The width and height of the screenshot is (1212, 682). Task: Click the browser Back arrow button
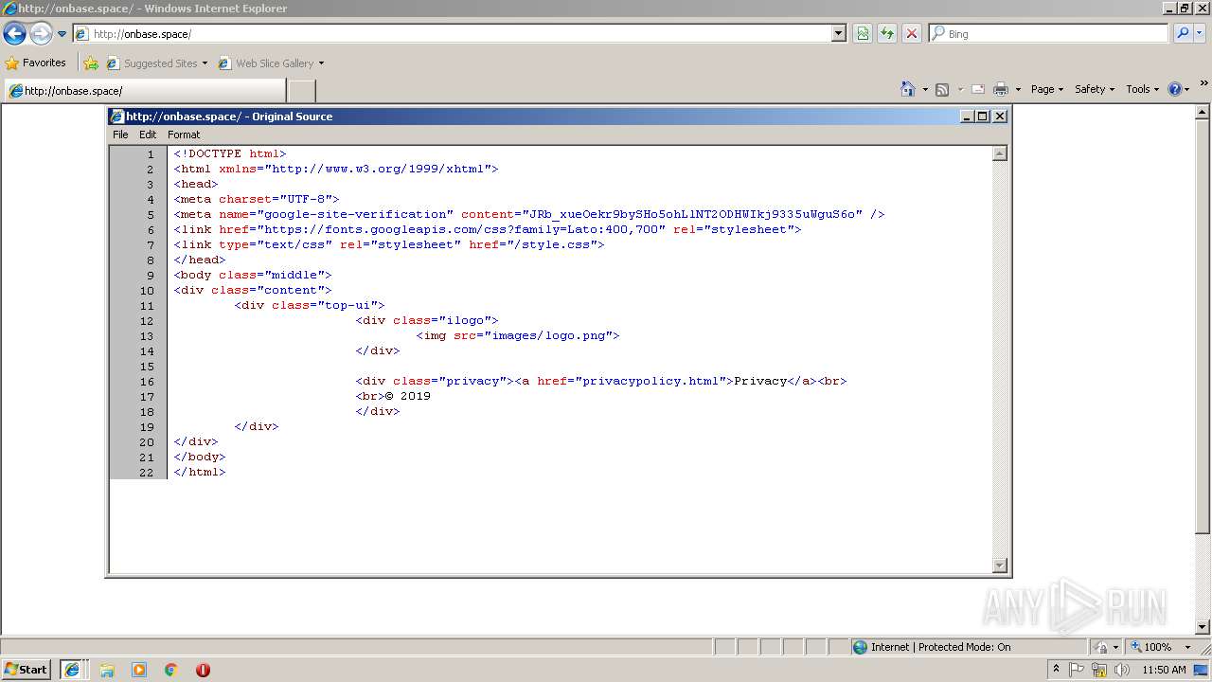tap(14, 34)
